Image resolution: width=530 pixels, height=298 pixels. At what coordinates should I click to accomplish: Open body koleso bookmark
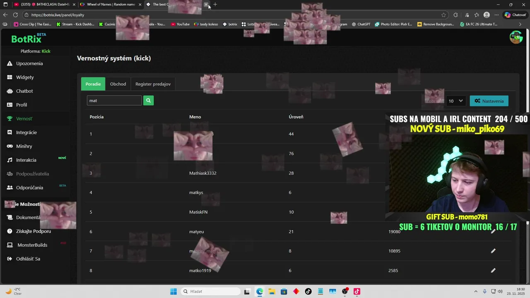click(206, 24)
